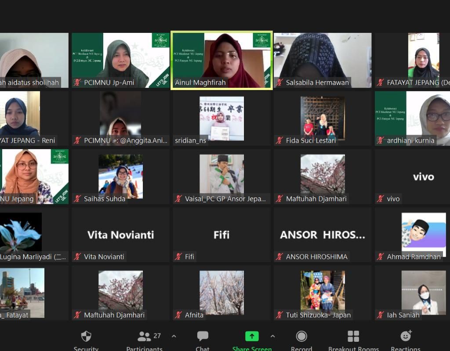450x351 pixels.
Task: Open the Participants panel icon
Action: click(144, 337)
